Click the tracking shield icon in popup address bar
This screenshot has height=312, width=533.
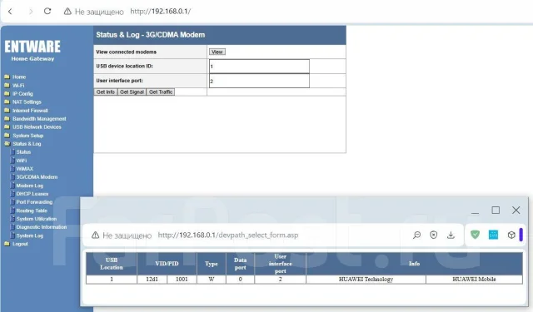click(433, 235)
